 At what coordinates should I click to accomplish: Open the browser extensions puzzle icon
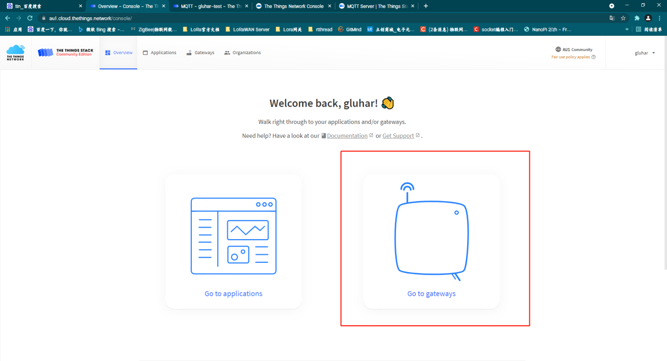point(637,18)
